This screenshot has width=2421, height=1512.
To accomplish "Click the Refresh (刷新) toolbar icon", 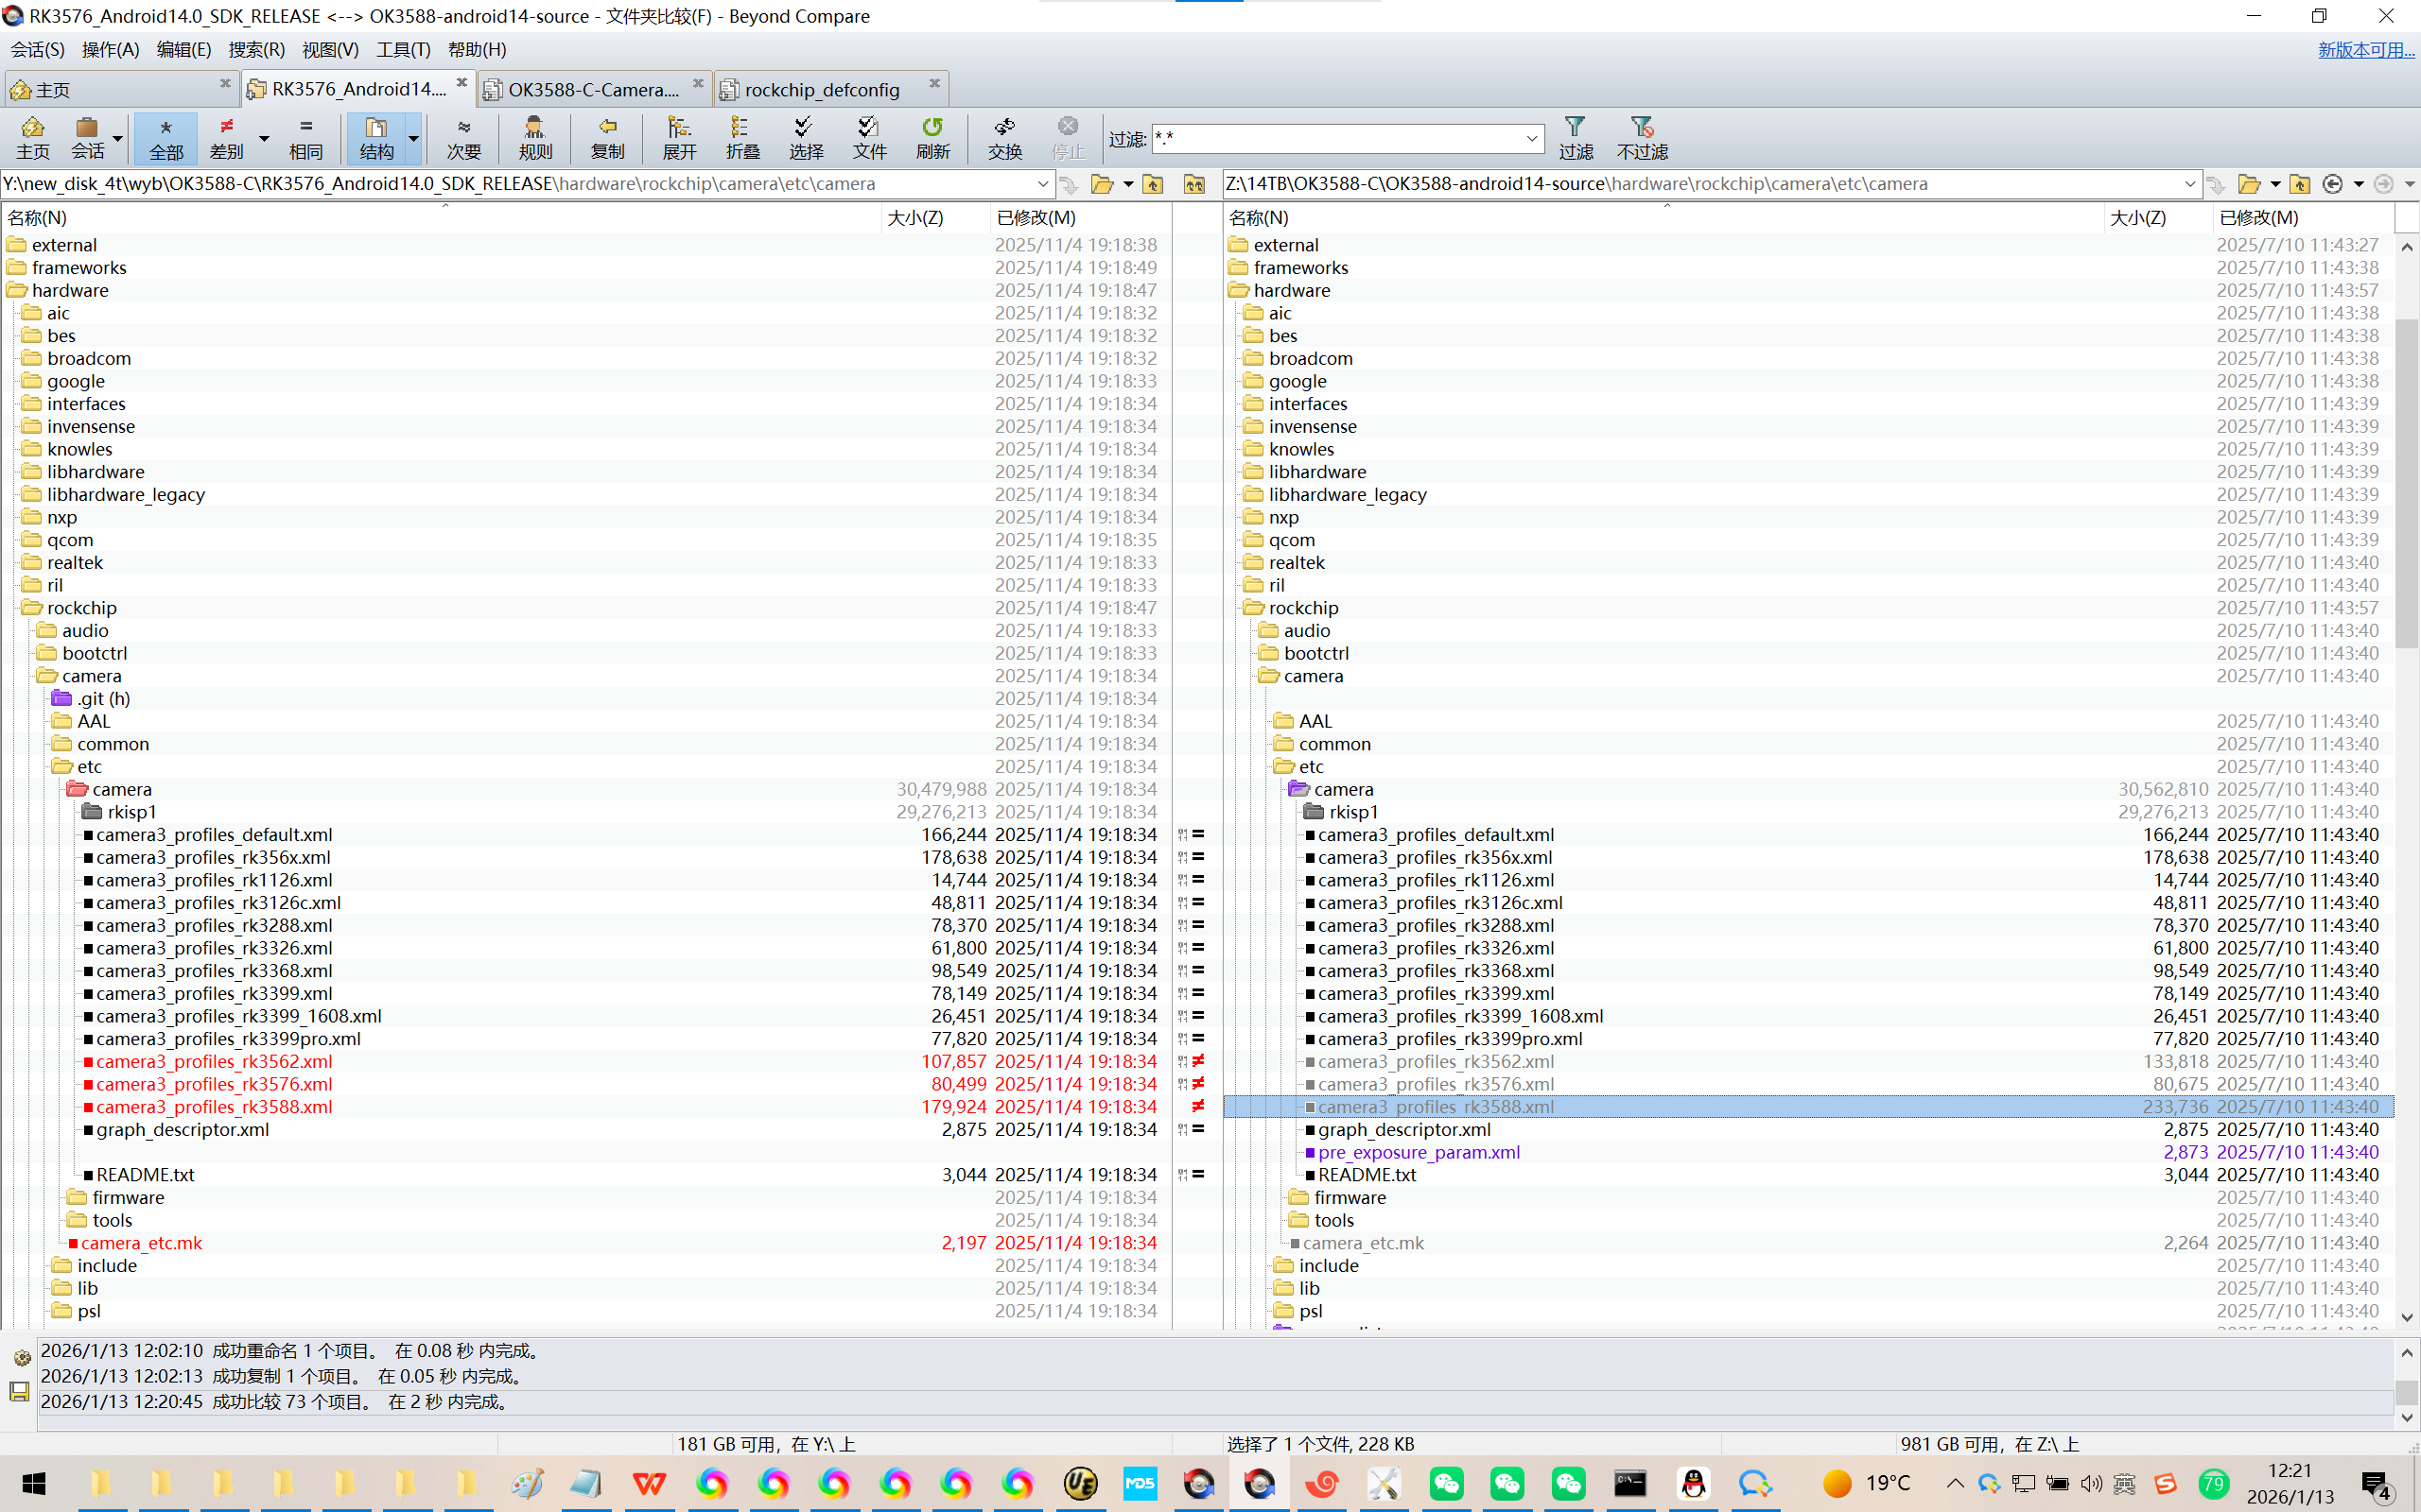I will pyautogui.click(x=932, y=137).
